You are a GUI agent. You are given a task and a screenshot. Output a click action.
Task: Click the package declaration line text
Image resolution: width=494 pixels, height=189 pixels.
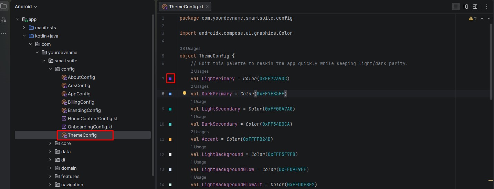click(236, 18)
